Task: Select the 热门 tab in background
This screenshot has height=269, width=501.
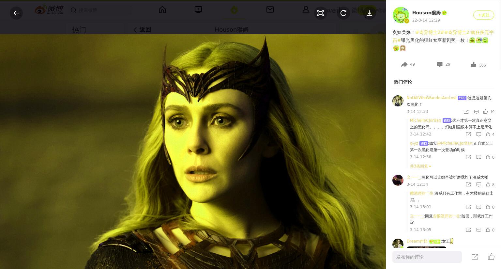Action: 79,30
